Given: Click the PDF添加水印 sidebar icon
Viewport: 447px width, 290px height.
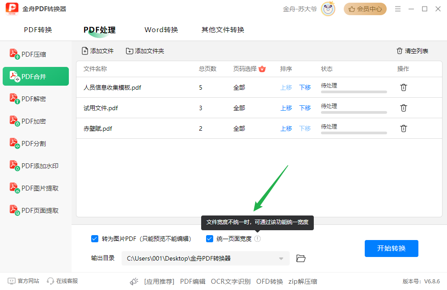Looking at the screenshot, I should point(15,166).
